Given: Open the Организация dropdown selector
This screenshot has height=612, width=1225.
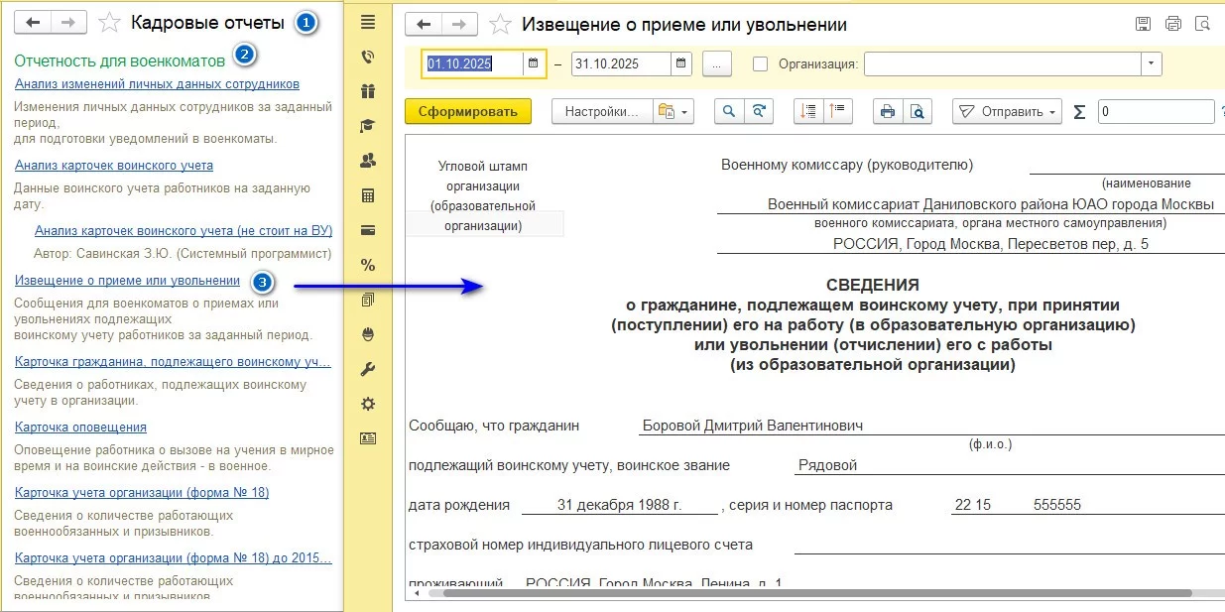Looking at the screenshot, I should 1151,62.
